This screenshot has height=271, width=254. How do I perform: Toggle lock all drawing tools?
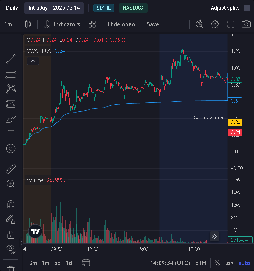[x=11, y=235]
